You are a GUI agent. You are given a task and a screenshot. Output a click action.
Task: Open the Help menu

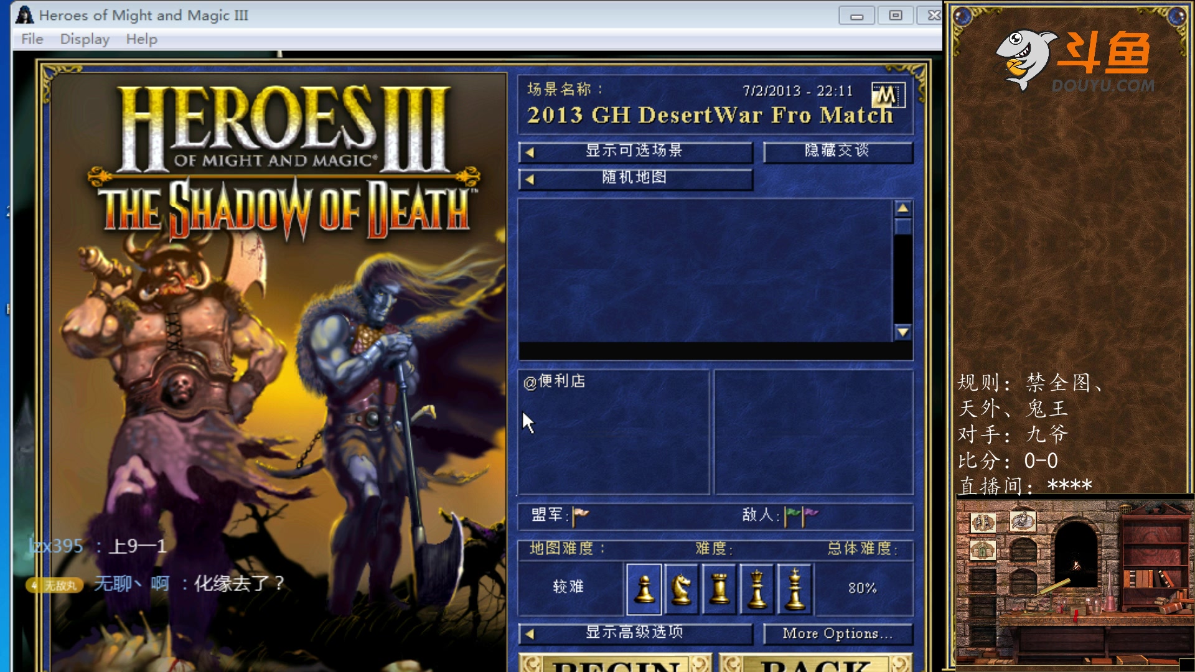click(x=142, y=39)
